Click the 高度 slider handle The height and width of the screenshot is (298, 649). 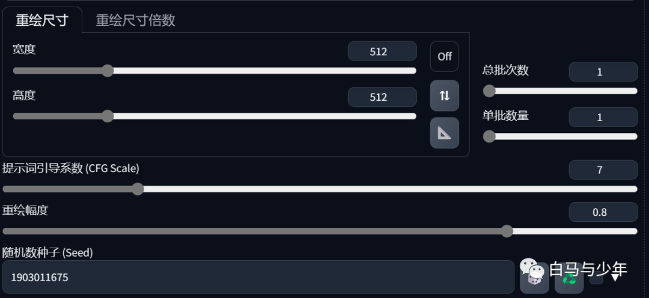(108, 116)
